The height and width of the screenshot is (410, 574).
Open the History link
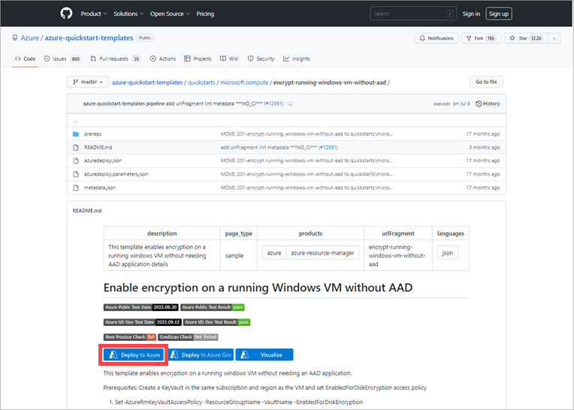click(488, 104)
